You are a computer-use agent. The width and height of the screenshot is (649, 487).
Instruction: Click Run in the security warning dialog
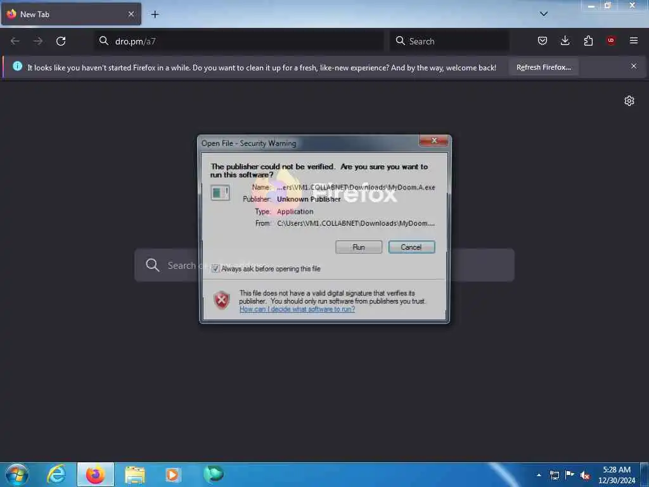tap(359, 247)
